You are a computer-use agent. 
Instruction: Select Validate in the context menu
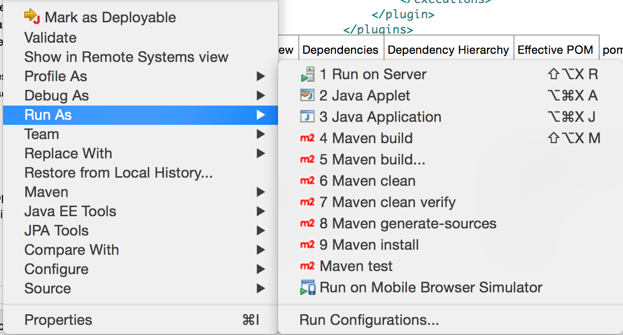[x=141, y=38]
